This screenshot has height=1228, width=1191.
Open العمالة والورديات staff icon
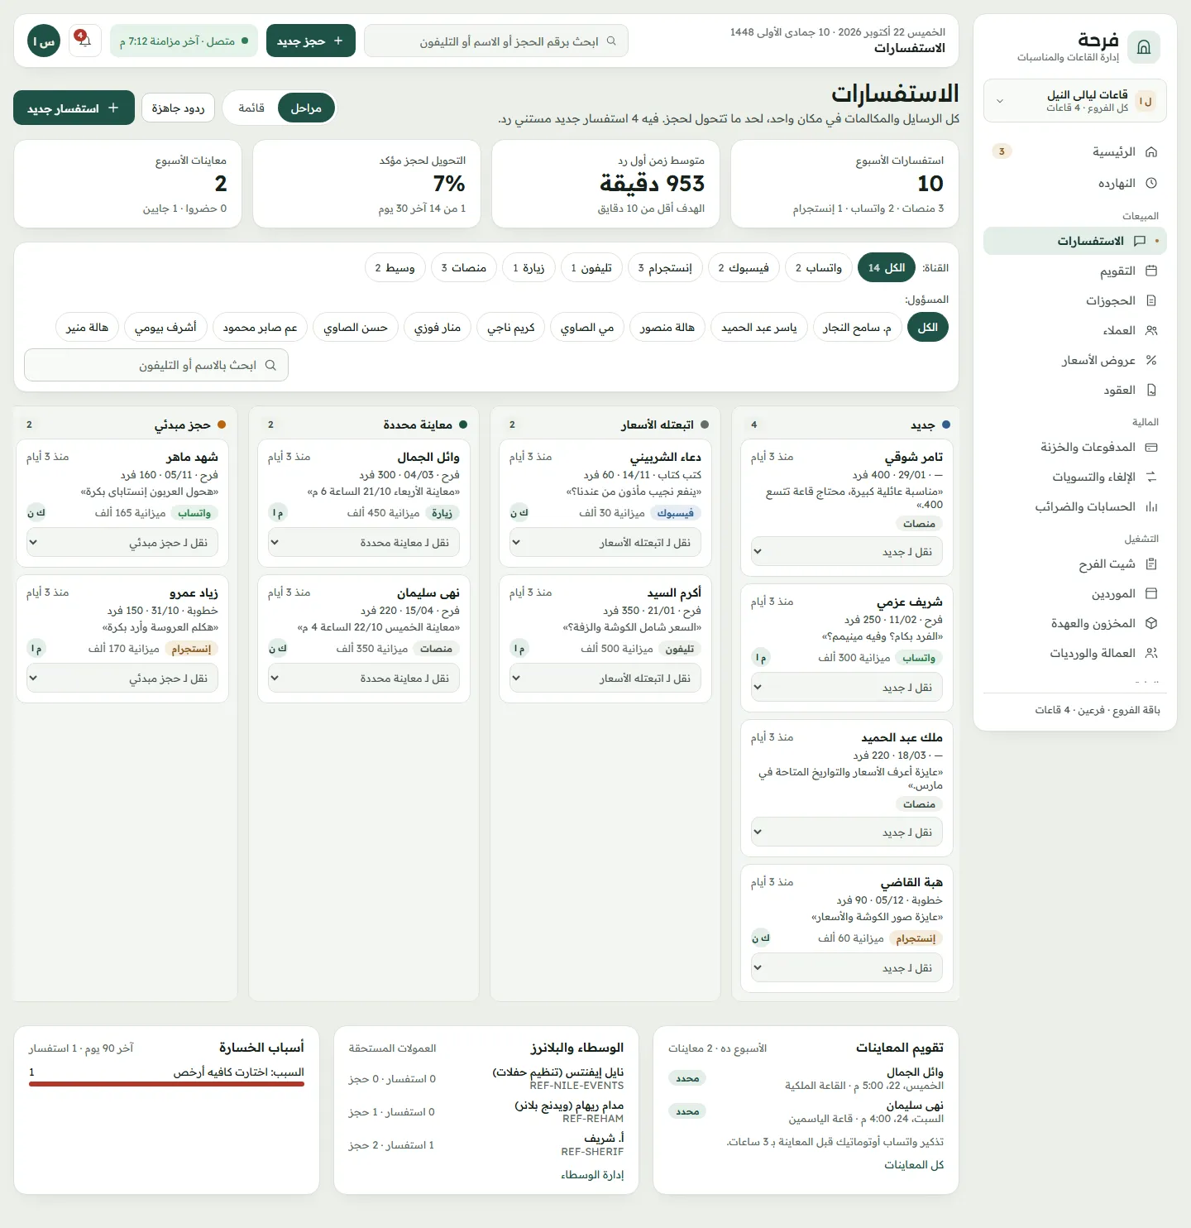pos(1151,654)
